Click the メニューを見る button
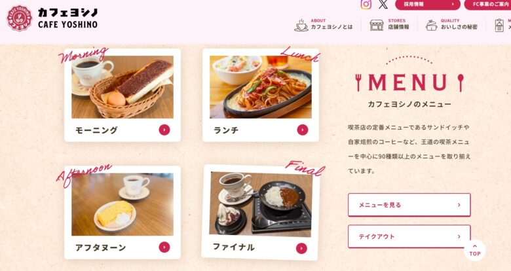Image resolution: width=511 pixels, height=271 pixels. point(409,205)
